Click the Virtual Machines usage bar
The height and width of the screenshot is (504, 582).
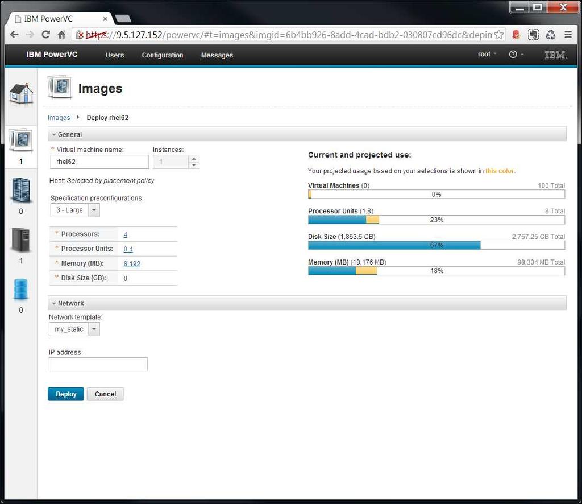pyautogui.click(x=436, y=194)
